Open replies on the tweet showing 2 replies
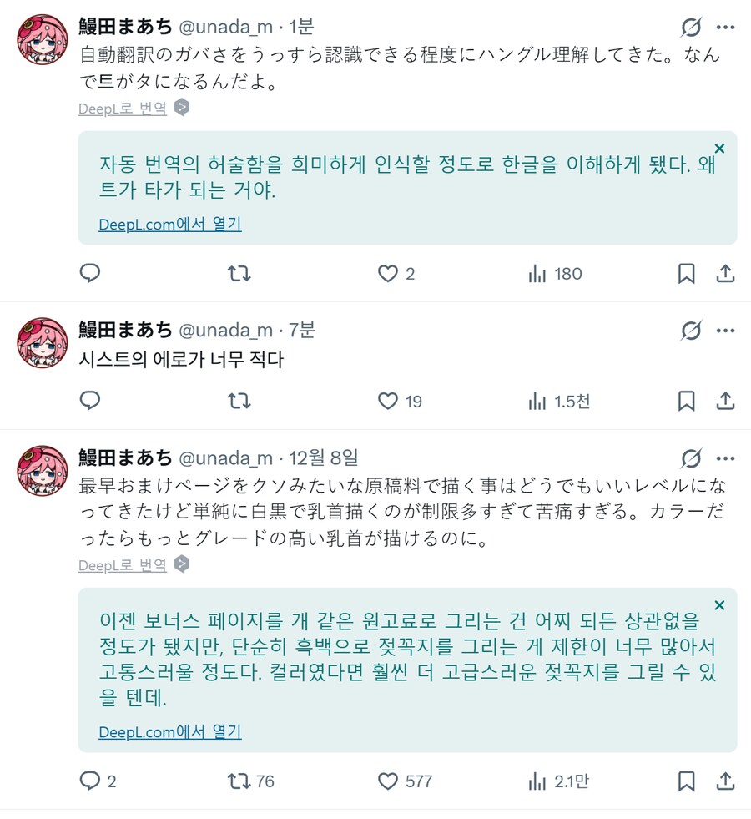The width and height of the screenshot is (751, 819). click(x=90, y=781)
